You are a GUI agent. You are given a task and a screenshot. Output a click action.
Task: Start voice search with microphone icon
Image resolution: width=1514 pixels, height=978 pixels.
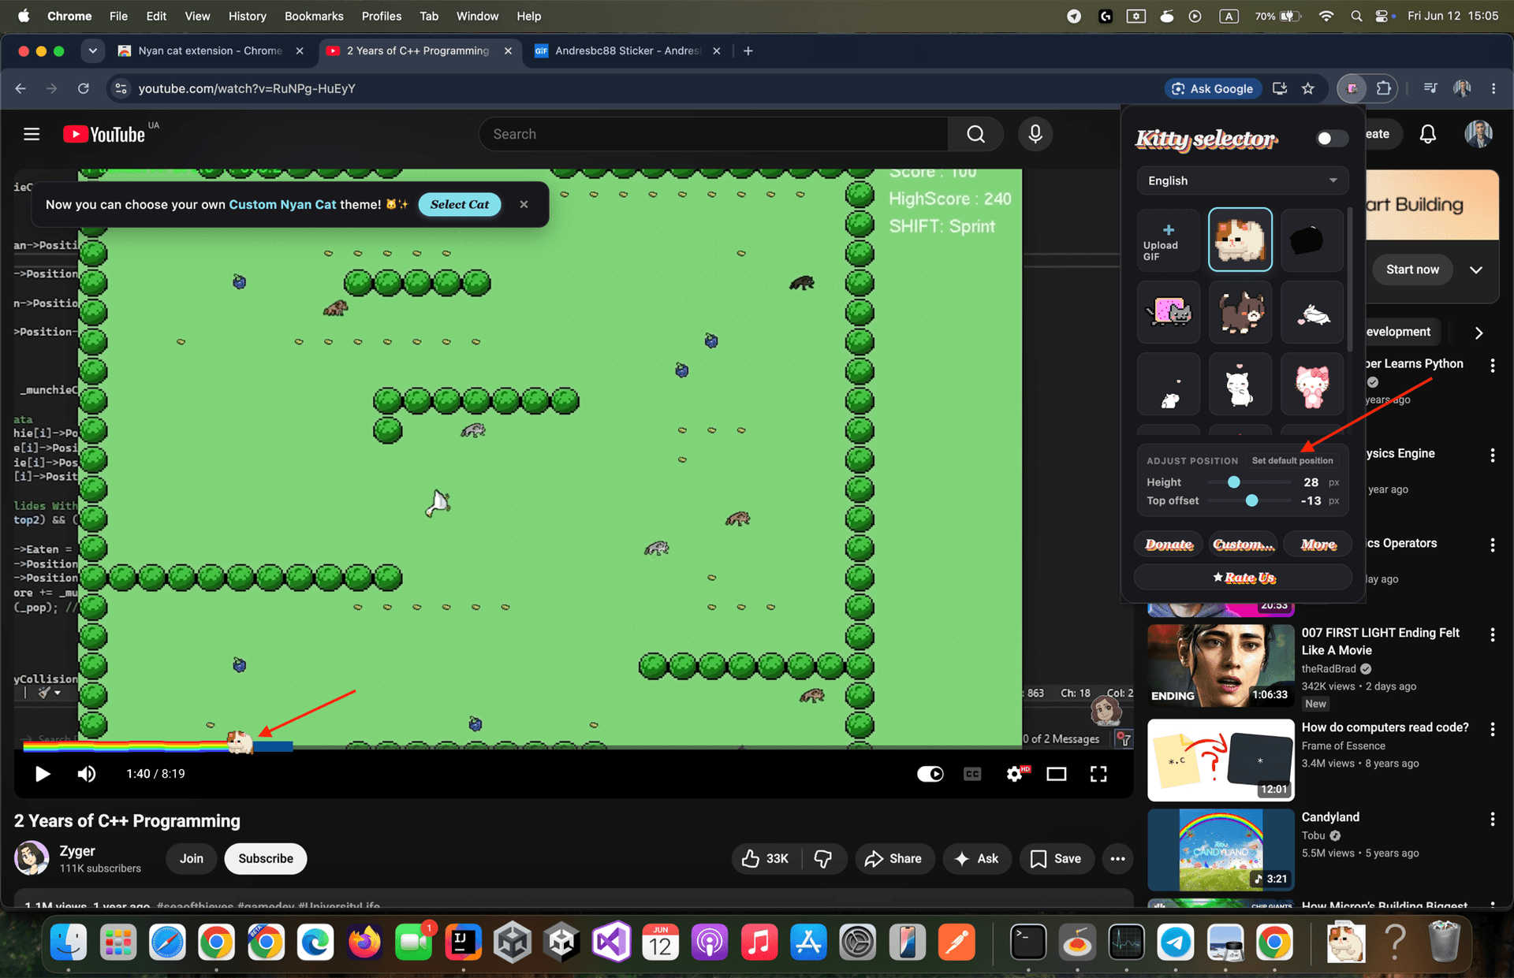point(1035,134)
